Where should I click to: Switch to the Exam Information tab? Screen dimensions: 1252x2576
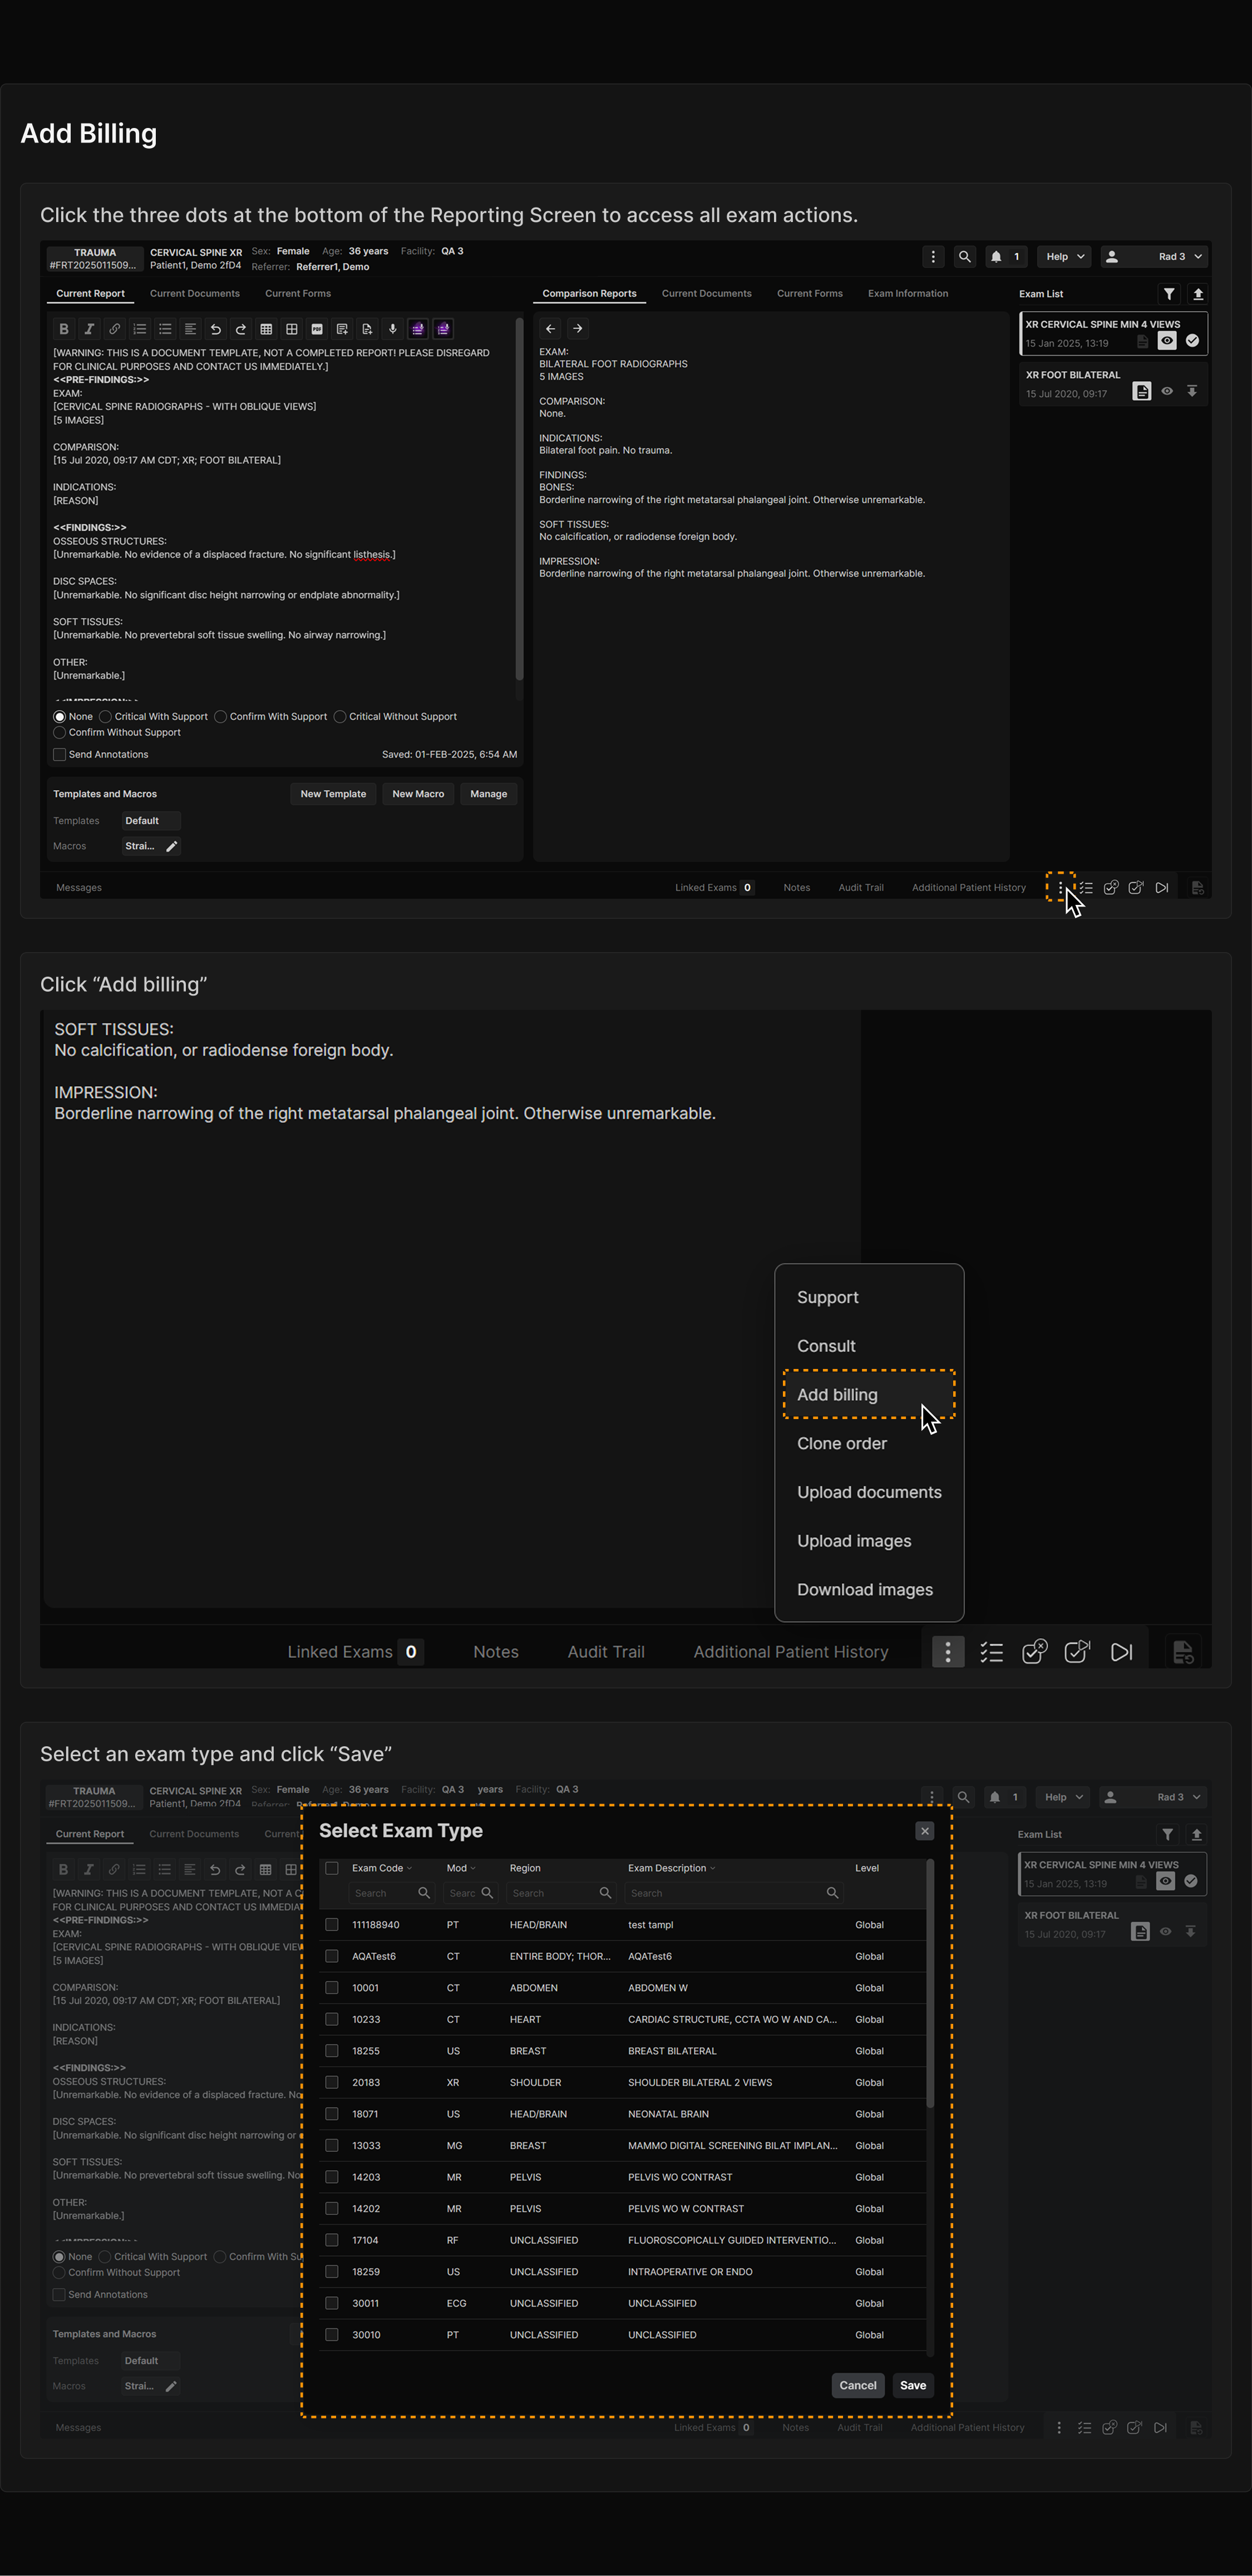point(908,294)
